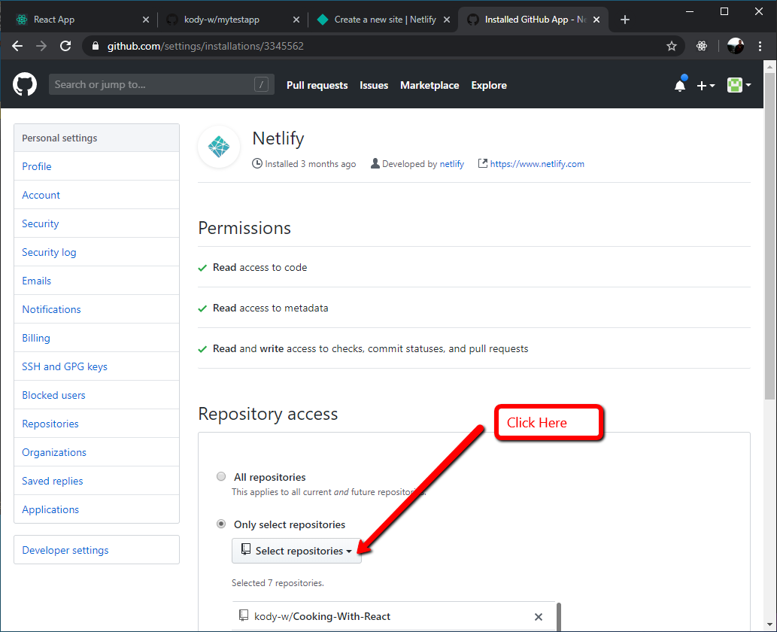Click slash shortcut icon in search
Screen dimensions: 777x632
pos(261,84)
